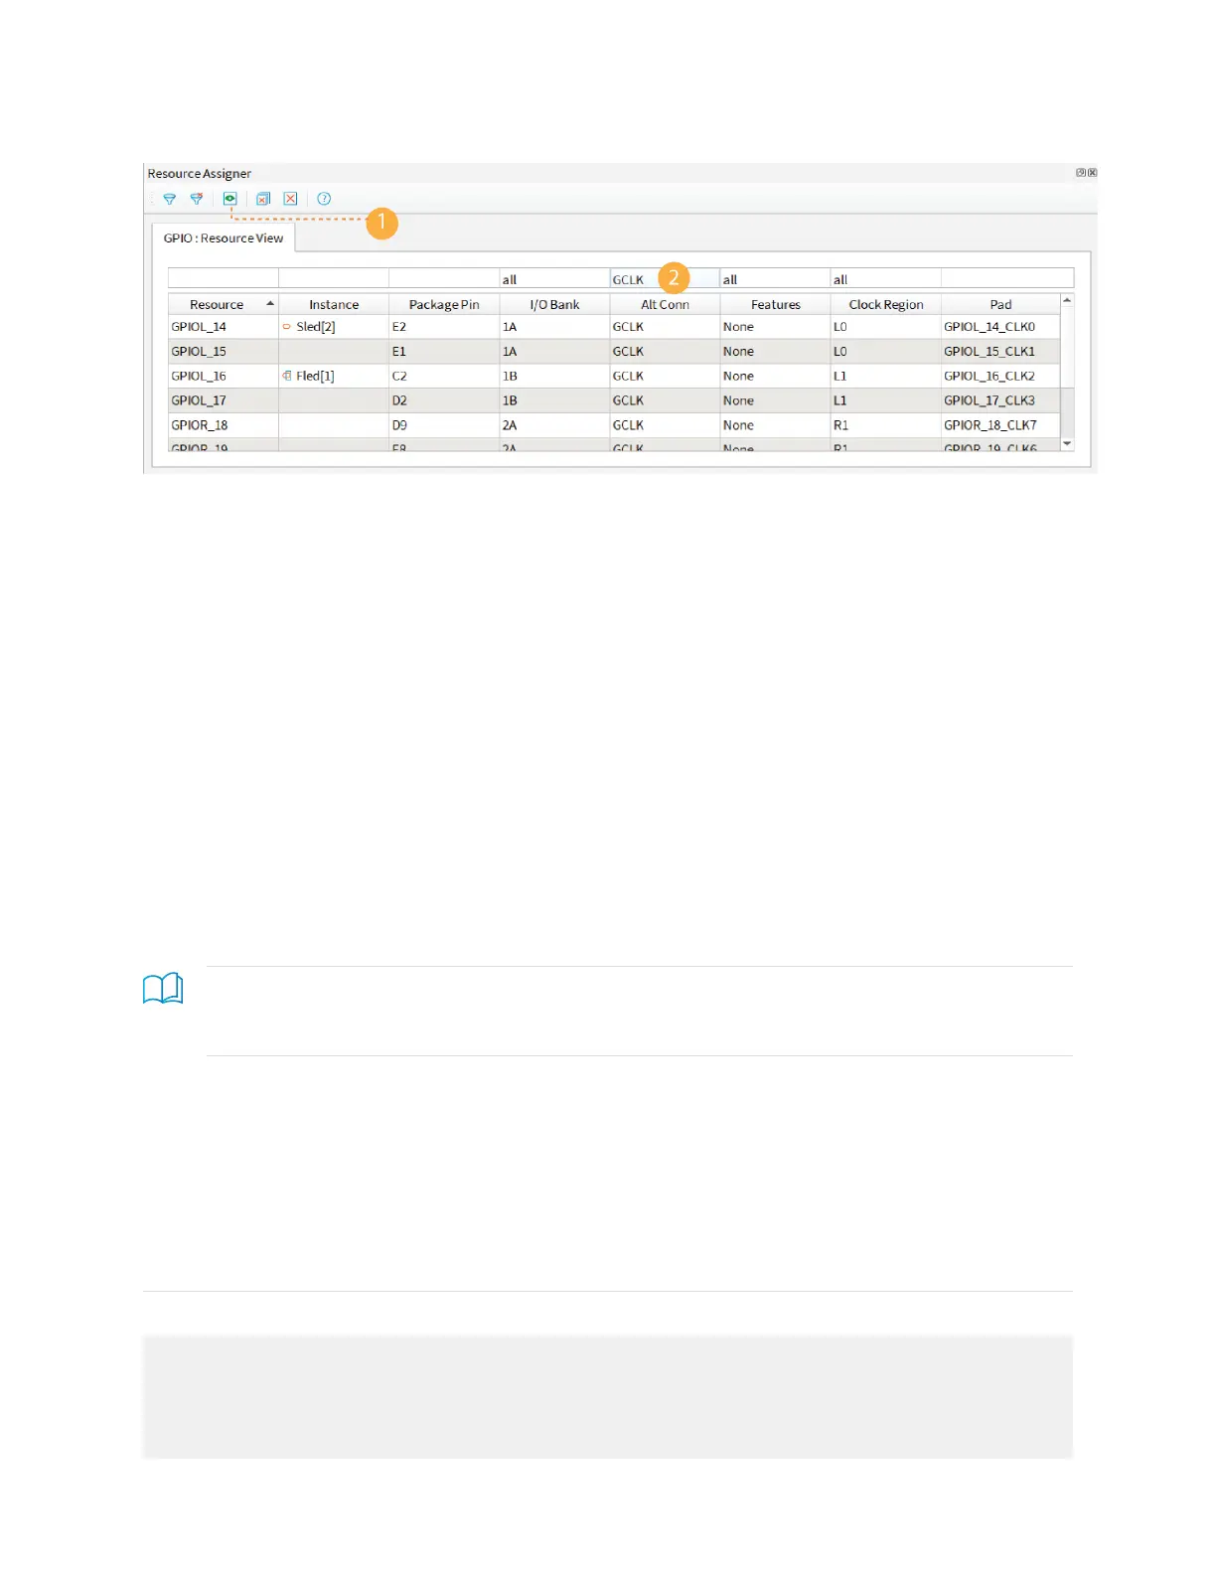Viewport: 1216px width, 1574px height.
Task: Click the 2A I/O bank cell of GPIOR_18
Action: [x=554, y=425]
